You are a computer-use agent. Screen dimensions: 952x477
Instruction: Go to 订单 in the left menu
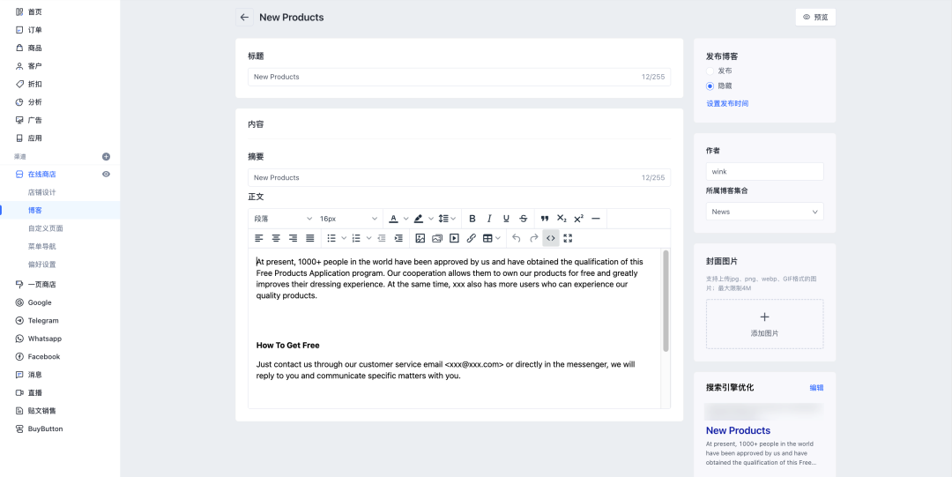coord(34,30)
